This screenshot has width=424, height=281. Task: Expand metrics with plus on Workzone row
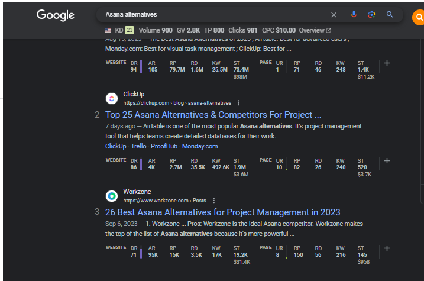(x=387, y=248)
